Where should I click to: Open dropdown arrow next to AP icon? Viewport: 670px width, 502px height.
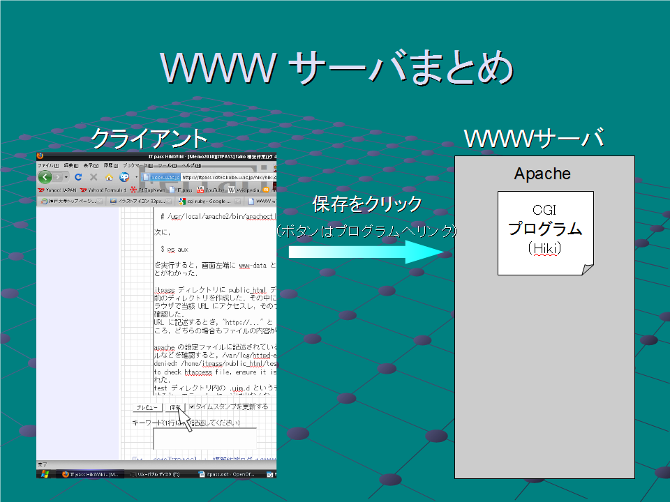(x=135, y=177)
